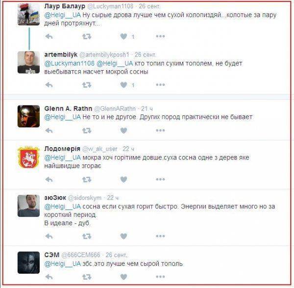Open more options on СЭМ's tweet
Image resolution: width=294 pixels, height=288 pixels.
tap(160, 277)
